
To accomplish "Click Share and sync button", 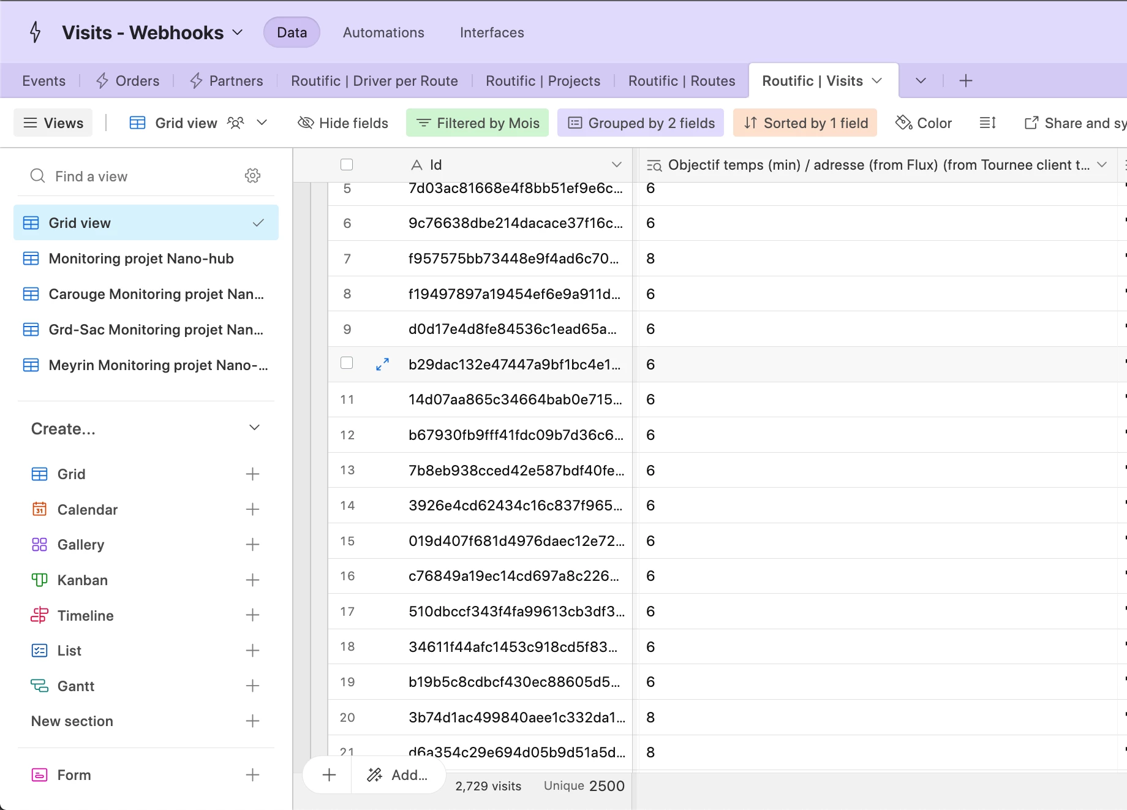I will click(1075, 123).
